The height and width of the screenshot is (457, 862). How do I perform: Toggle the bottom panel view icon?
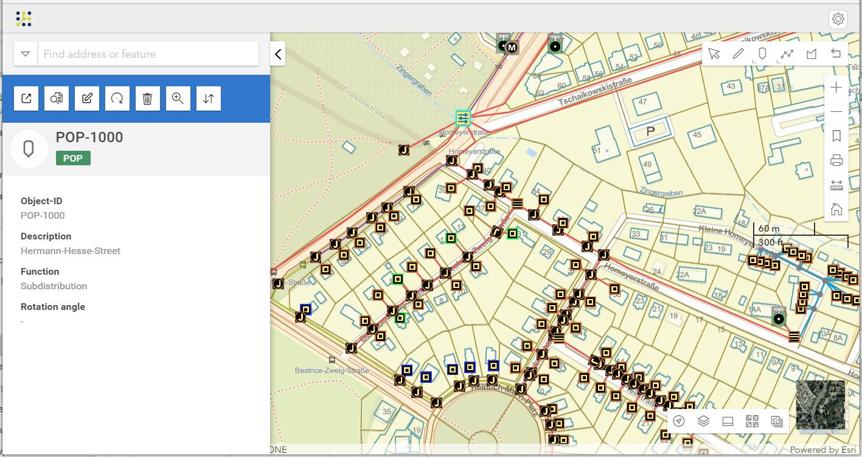tap(728, 421)
